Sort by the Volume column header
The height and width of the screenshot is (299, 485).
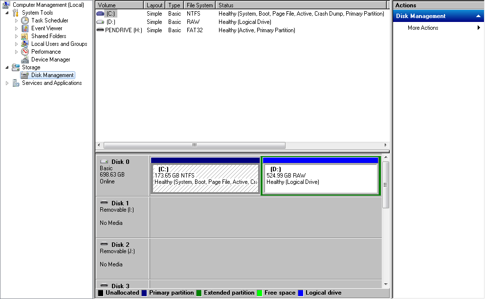pyautogui.click(x=119, y=5)
